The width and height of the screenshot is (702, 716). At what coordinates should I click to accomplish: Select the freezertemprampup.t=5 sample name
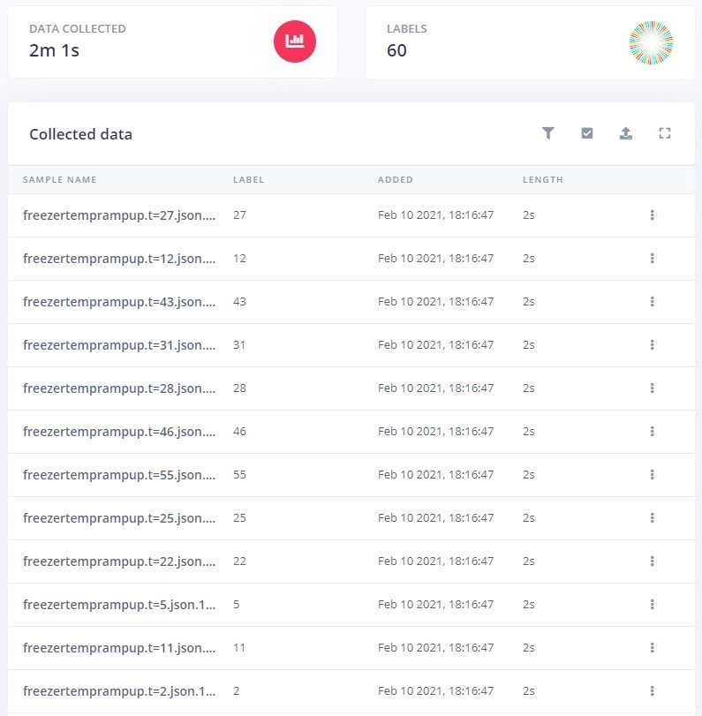click(x=119, y=604)
